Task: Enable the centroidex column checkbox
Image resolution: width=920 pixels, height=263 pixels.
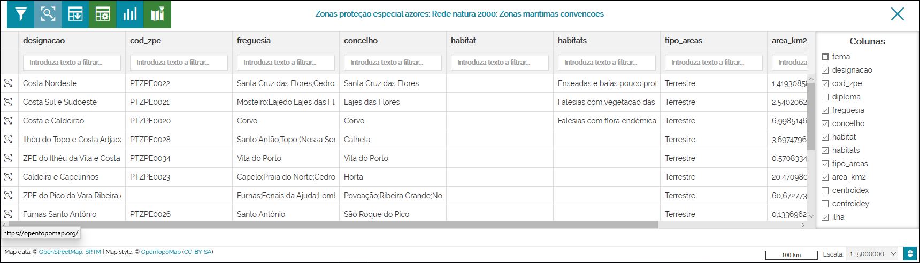Action: click(825, 190)
